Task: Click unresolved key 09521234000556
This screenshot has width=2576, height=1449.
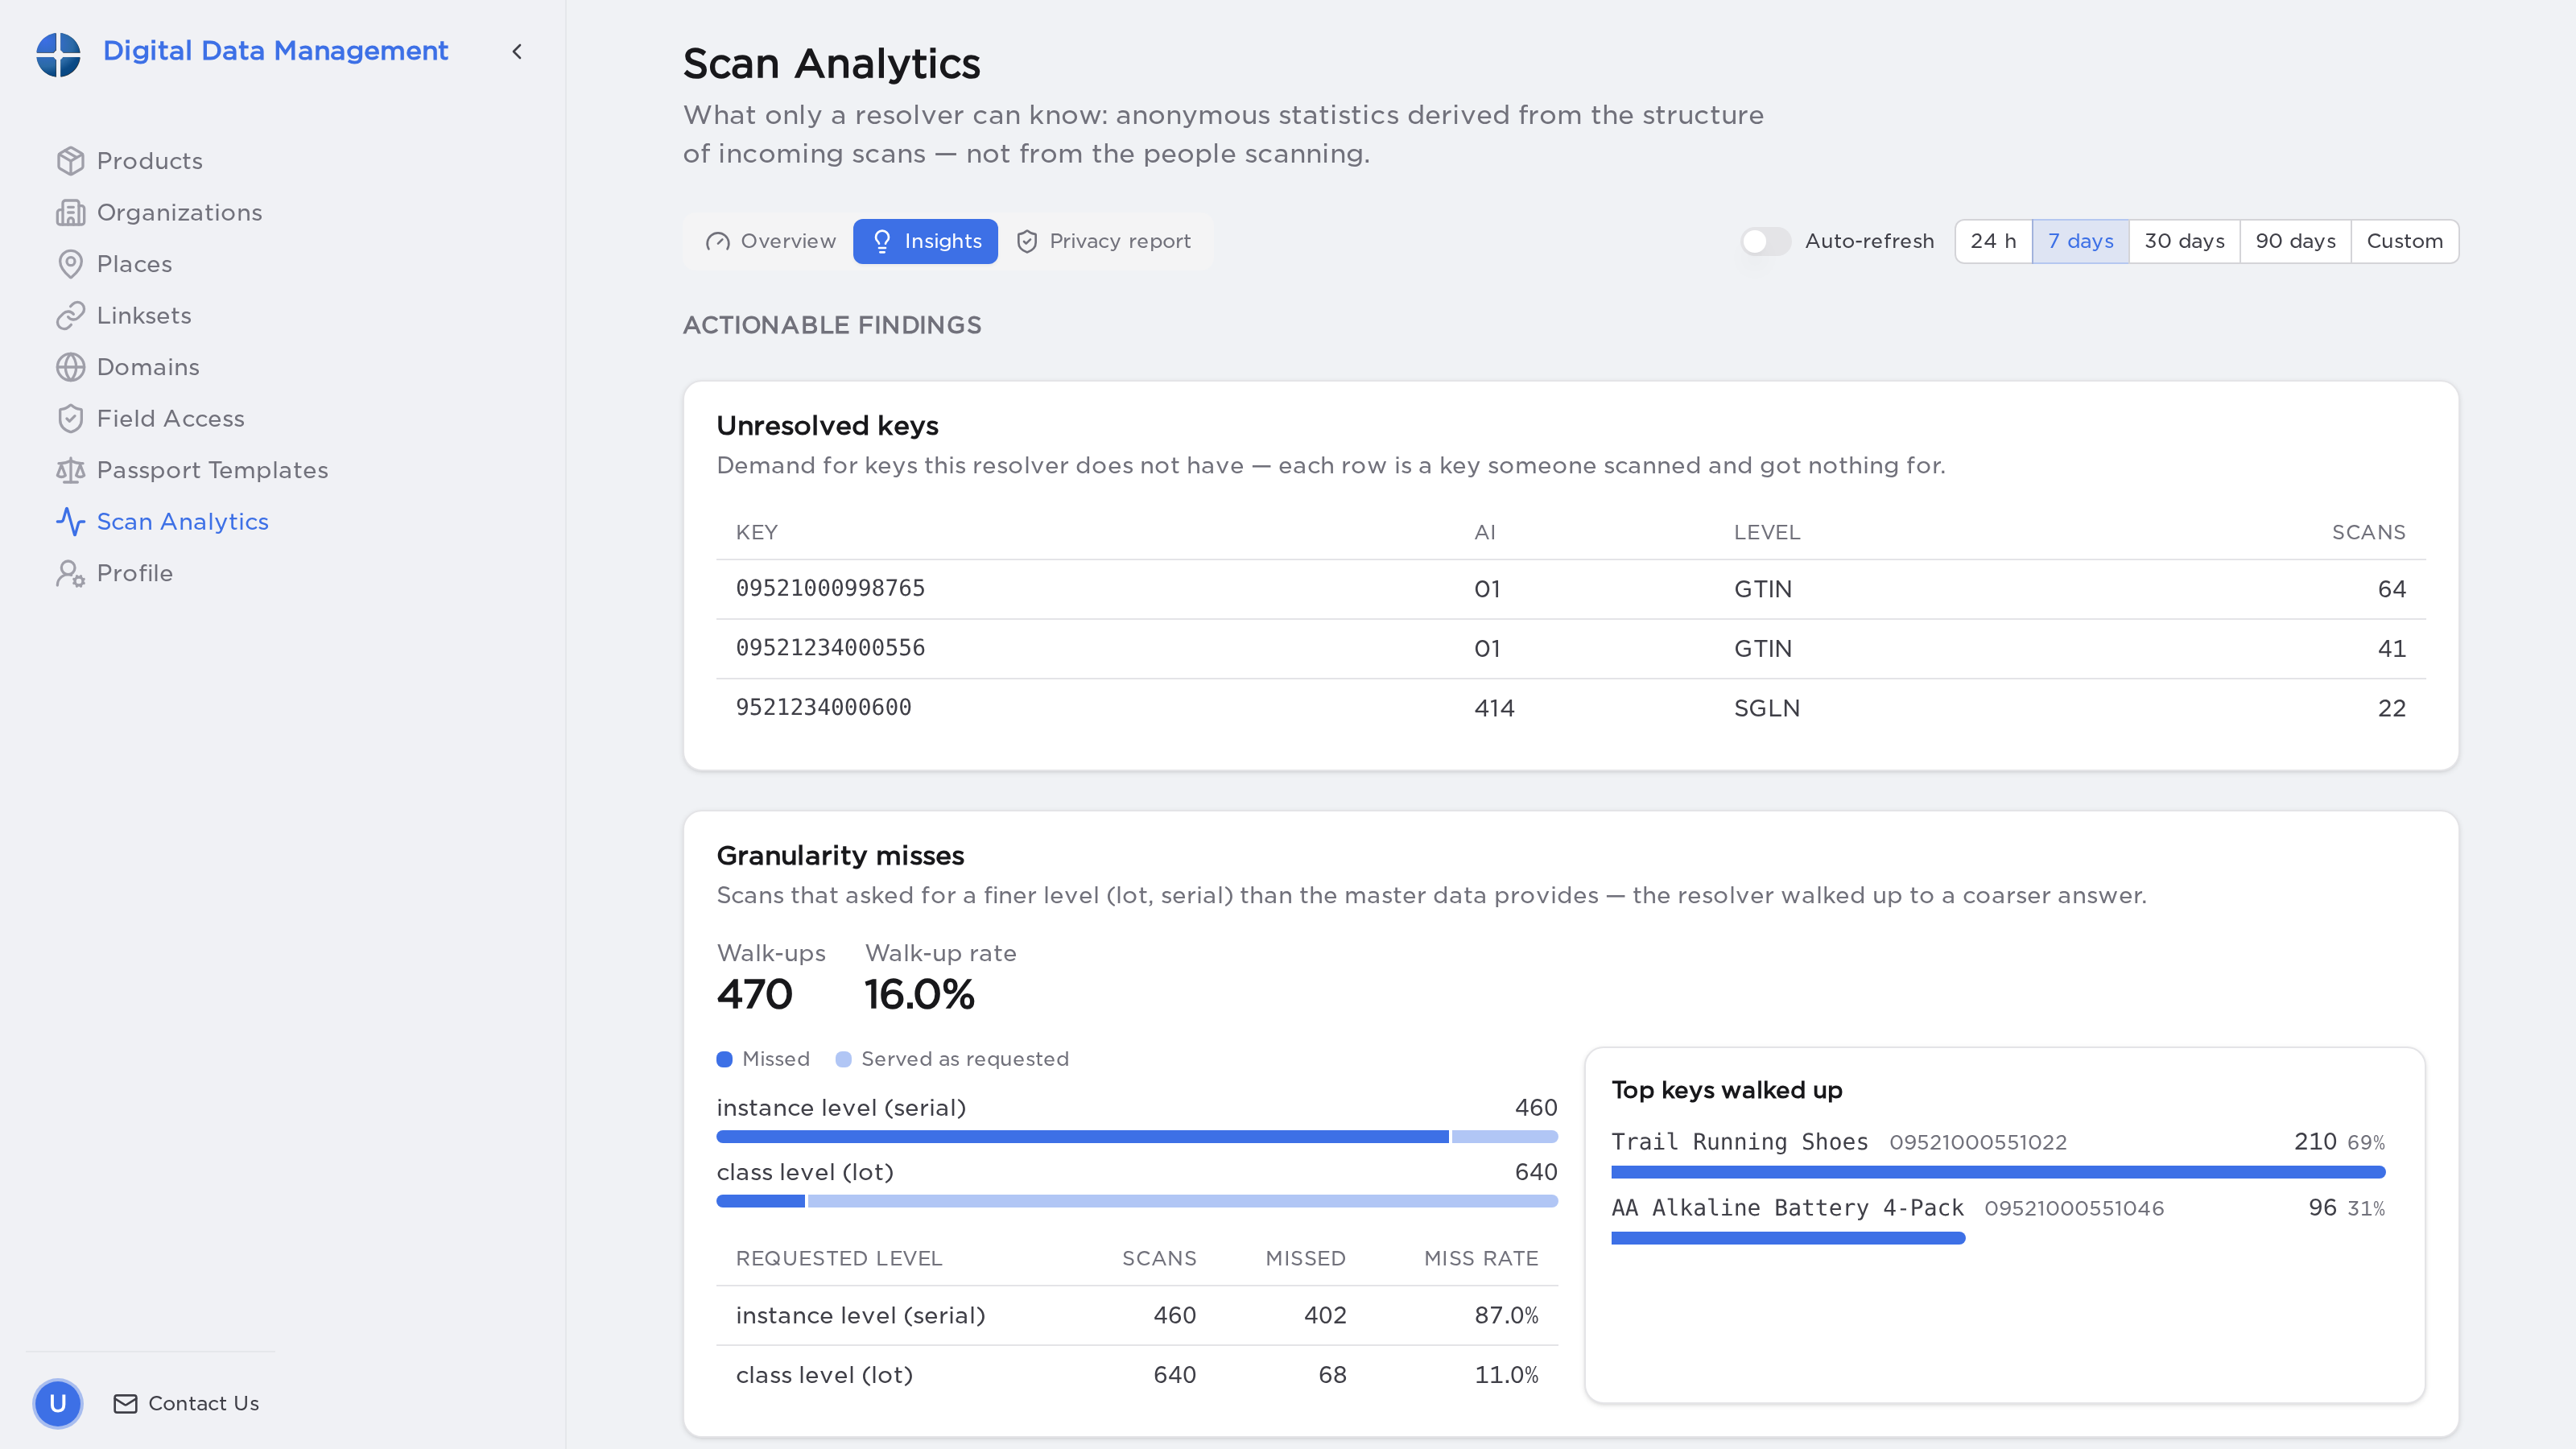Action: tap(830, 648)
